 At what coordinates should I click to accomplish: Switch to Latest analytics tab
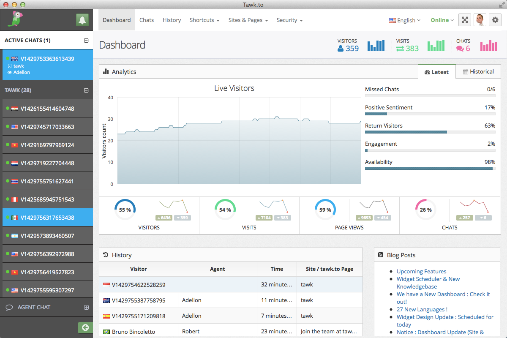tap(436, 72)
